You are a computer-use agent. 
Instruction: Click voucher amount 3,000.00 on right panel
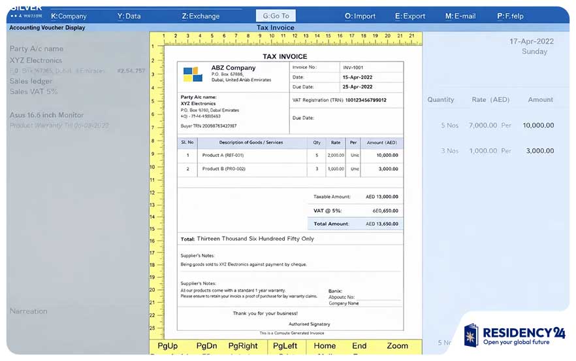coord(539,151)
